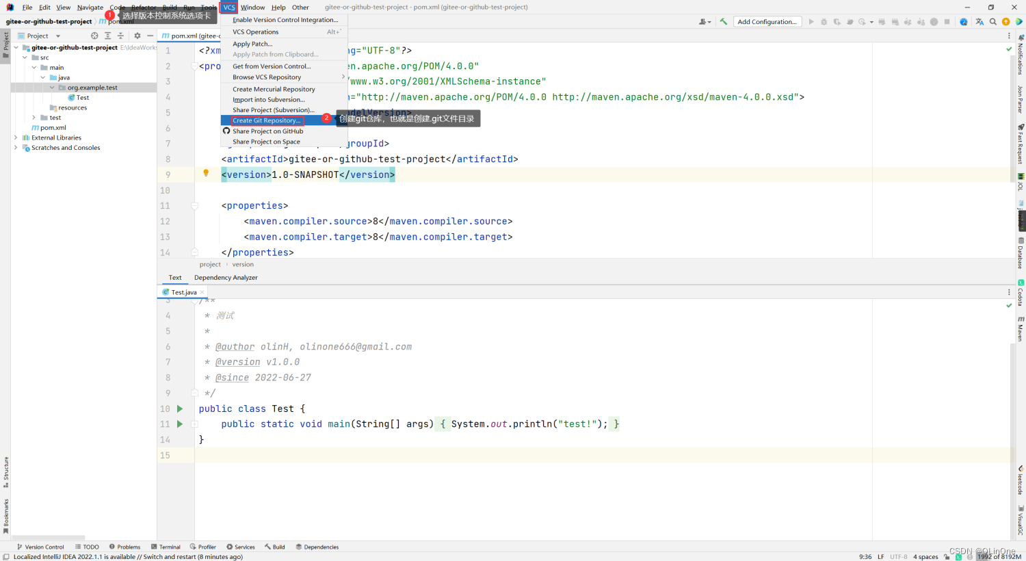Open VCS Operations menu entry
Screen dimensions: 1026x561
click(284, 32)
